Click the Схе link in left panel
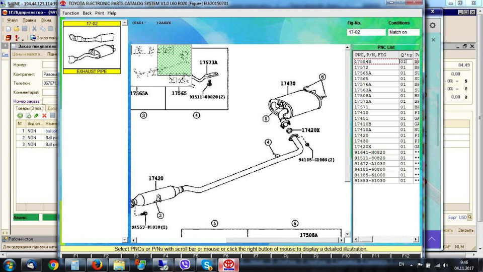Image resolution: width=483 pixels, height=272 pixels. 5,54
